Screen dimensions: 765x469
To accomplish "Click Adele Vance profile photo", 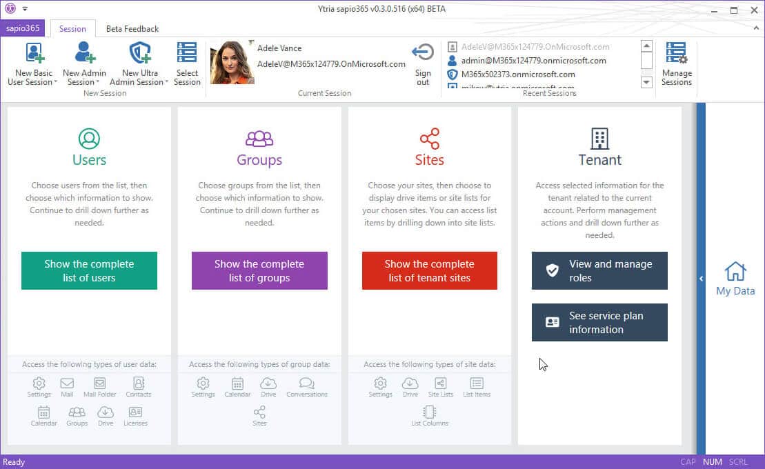I will (x=232, y=63).
